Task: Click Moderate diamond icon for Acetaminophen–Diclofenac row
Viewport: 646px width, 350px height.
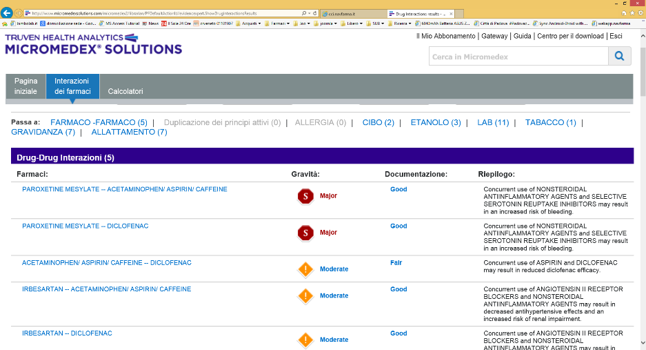Action: point(305,269)
